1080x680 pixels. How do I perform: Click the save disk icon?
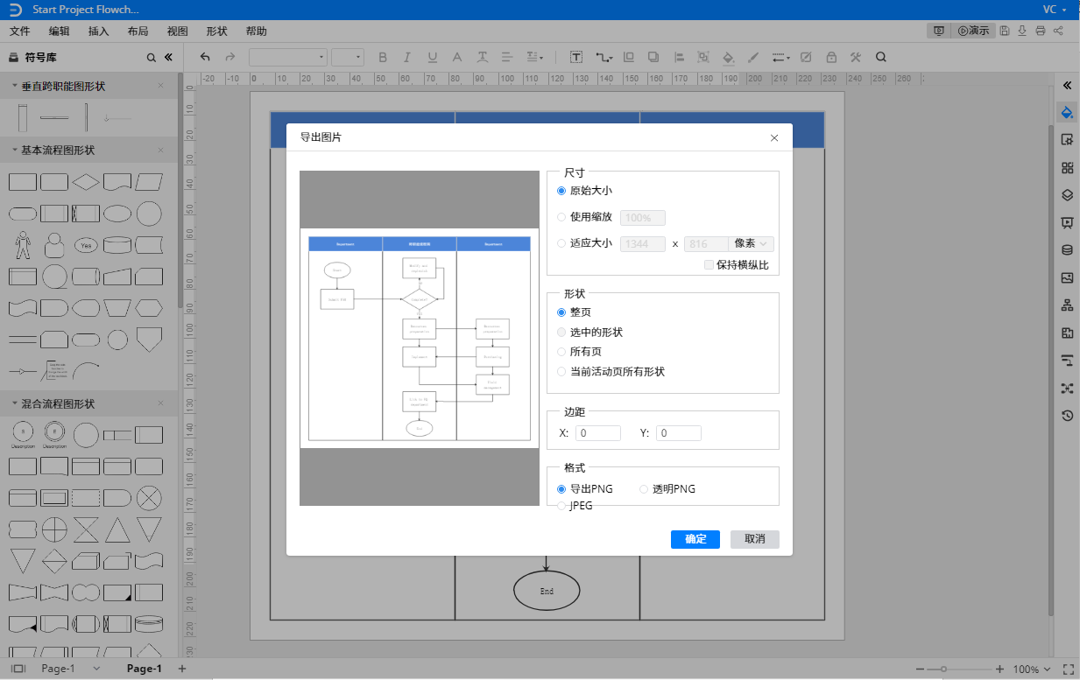(1005, 31)
